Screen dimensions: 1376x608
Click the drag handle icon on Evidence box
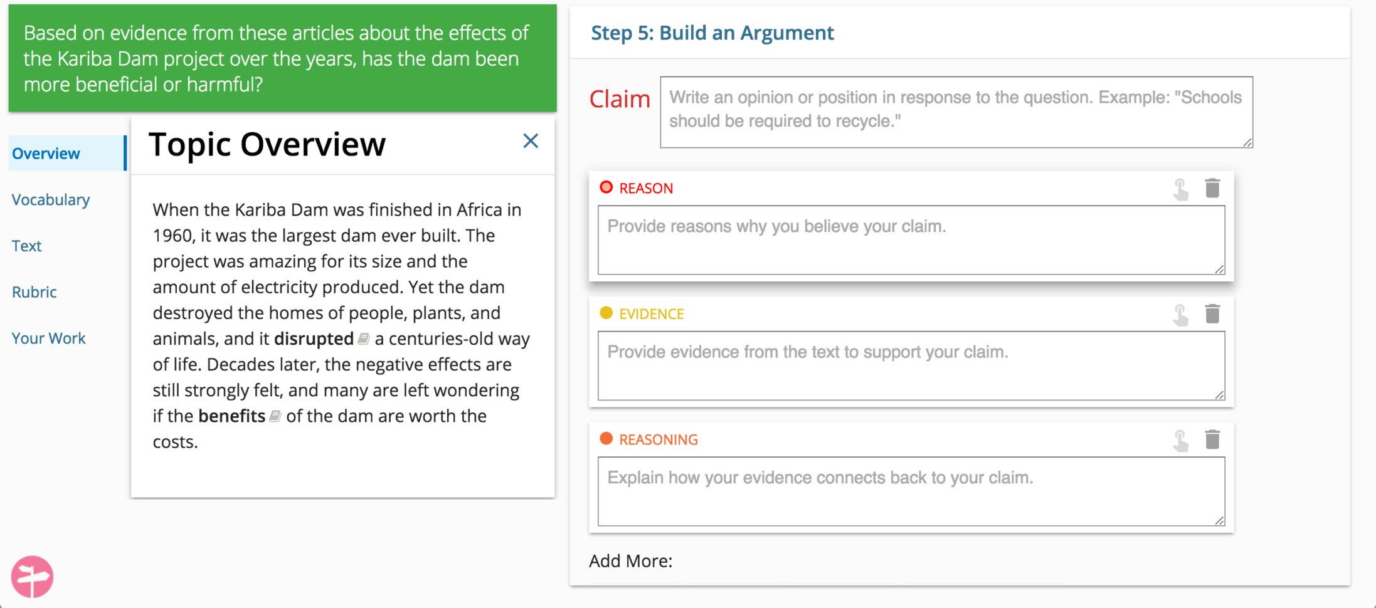click(x=1180, y=315)
